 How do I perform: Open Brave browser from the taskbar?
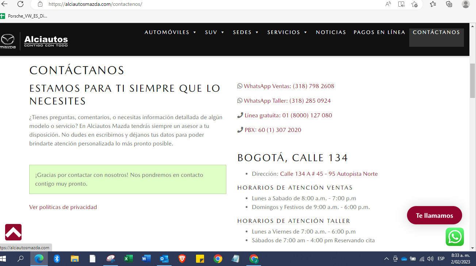coord(182,259)
